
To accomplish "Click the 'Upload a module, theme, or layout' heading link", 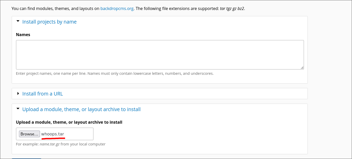I will [x=81, y=109].
